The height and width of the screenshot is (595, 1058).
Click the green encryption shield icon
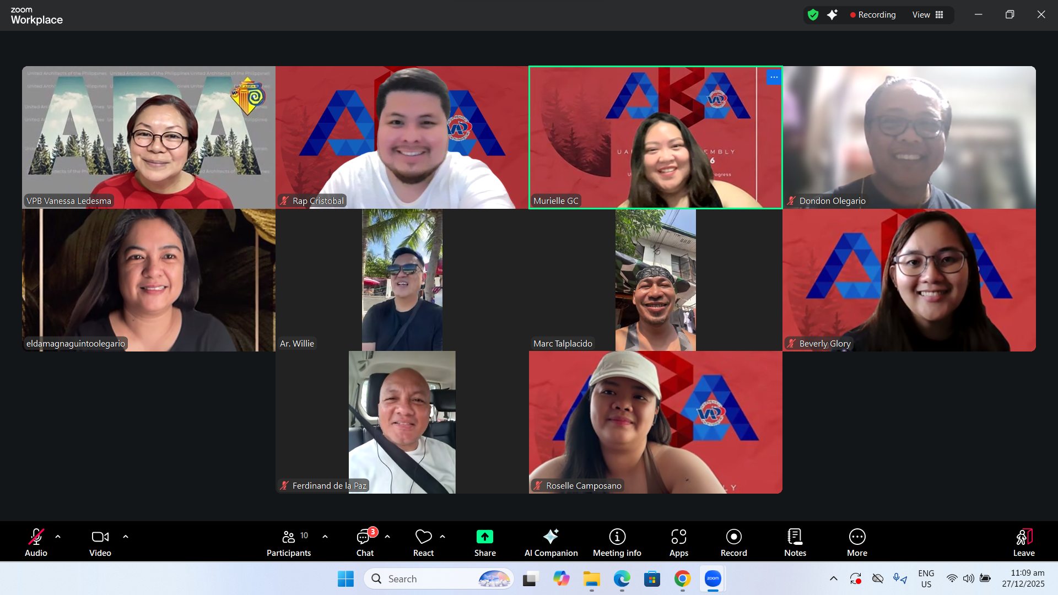pos(813,15)
